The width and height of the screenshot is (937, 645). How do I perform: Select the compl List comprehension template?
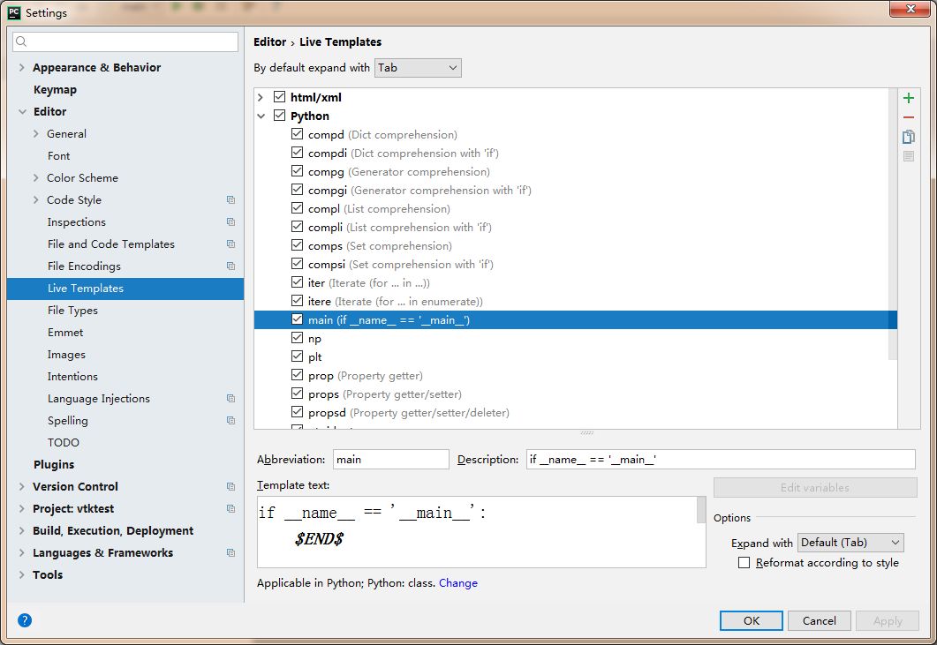(379, 208)
